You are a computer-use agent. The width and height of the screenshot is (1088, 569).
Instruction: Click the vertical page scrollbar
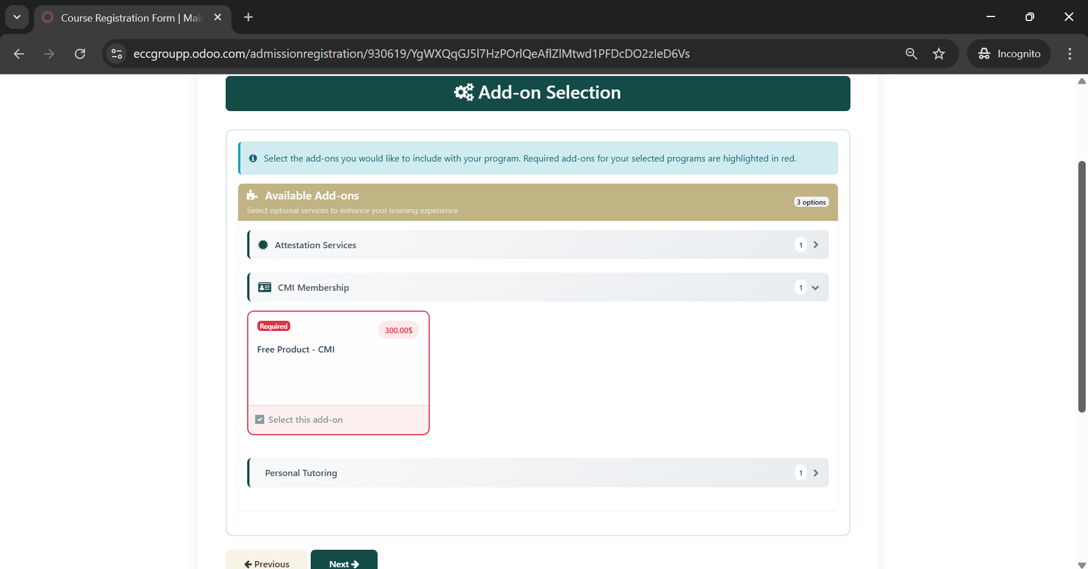pos(1082,286)
